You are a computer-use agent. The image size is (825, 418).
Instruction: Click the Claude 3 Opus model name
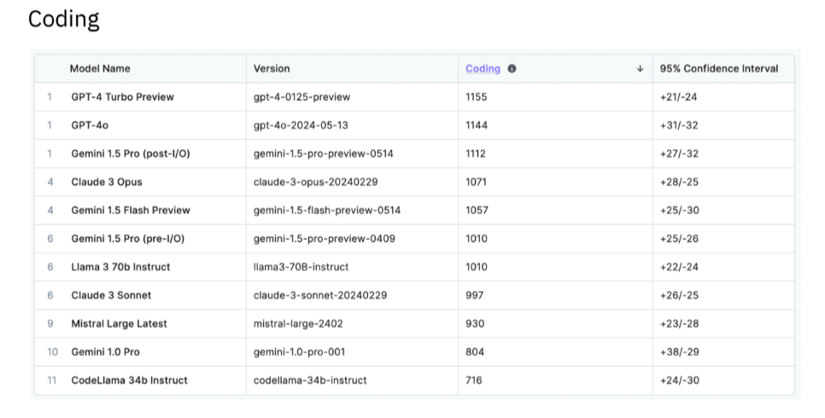click(x=107, y=182)
